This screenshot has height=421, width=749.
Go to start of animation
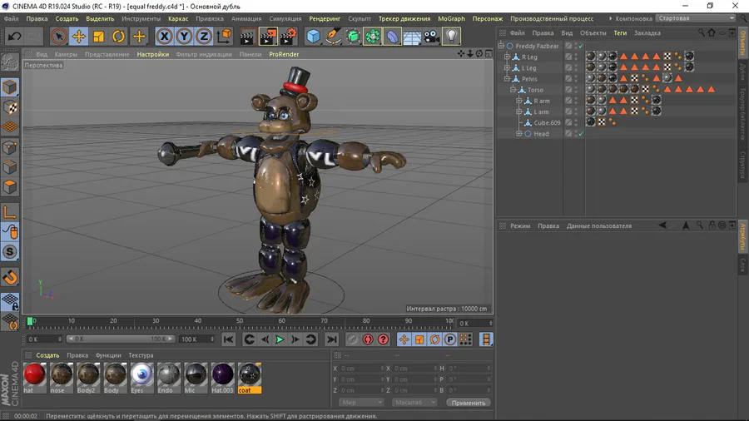click(x=228, y=339)
